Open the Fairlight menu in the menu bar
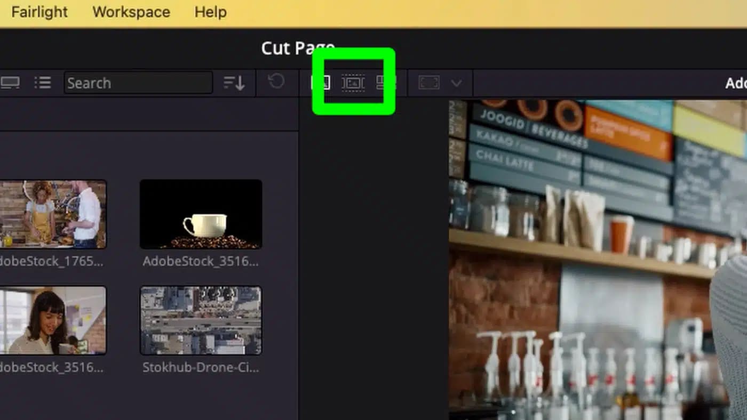 (x=38, y=12)
